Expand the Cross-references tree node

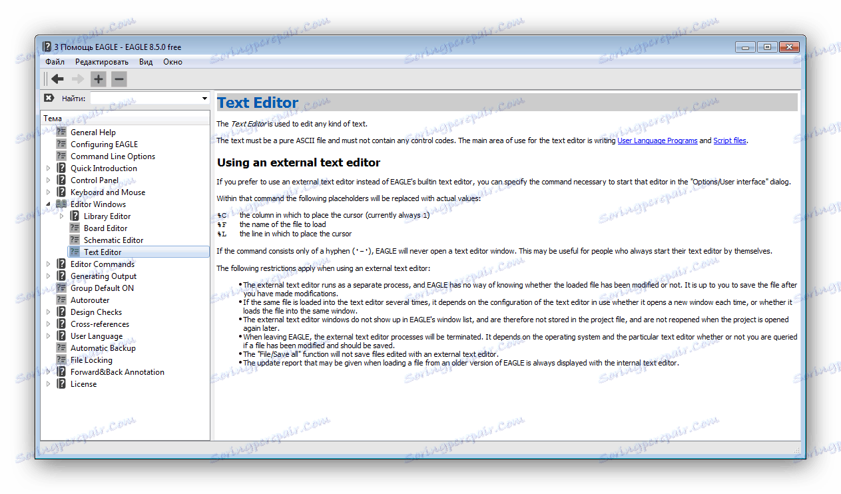[x=48, y=324]
